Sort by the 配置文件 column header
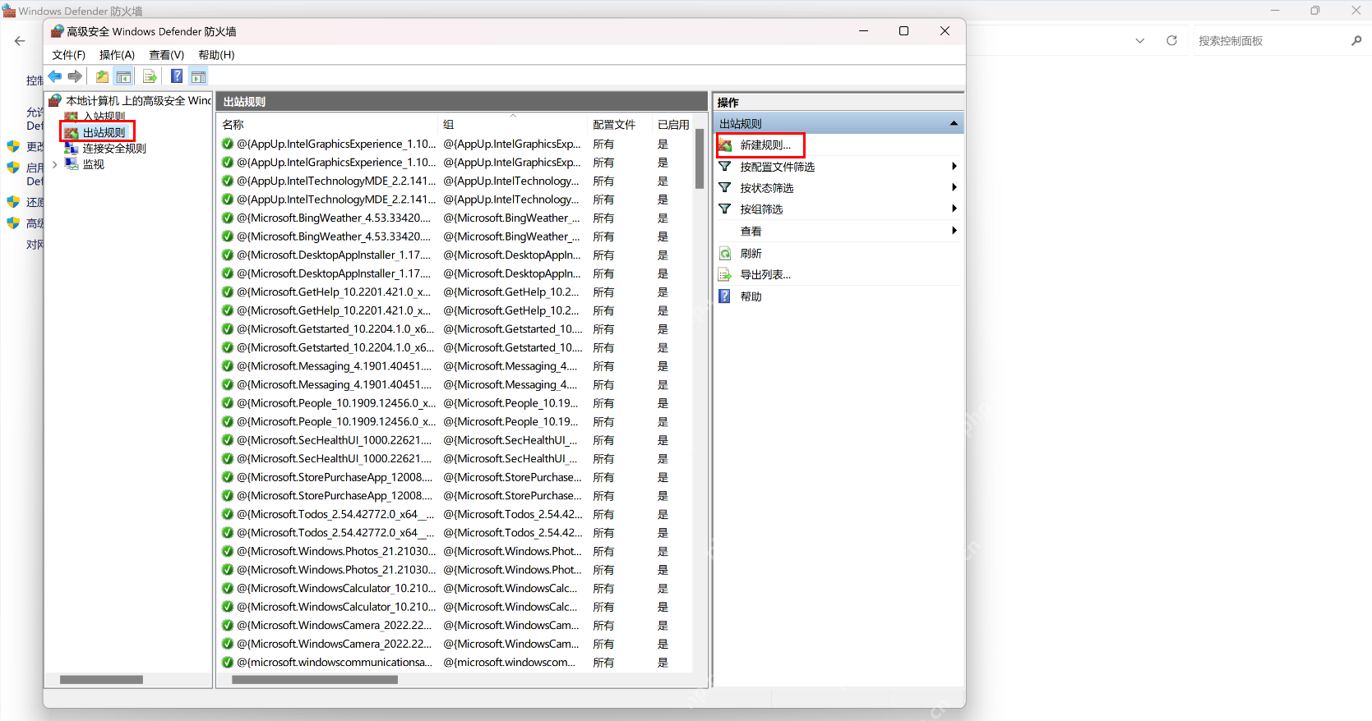 (x=620, y=125)
